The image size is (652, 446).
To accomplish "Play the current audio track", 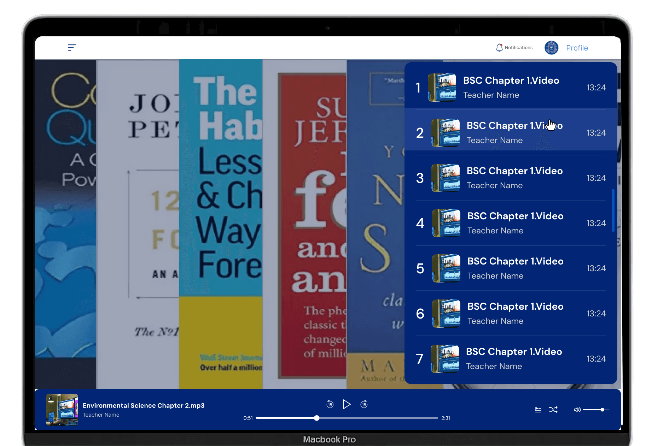I will click(347, 404).
